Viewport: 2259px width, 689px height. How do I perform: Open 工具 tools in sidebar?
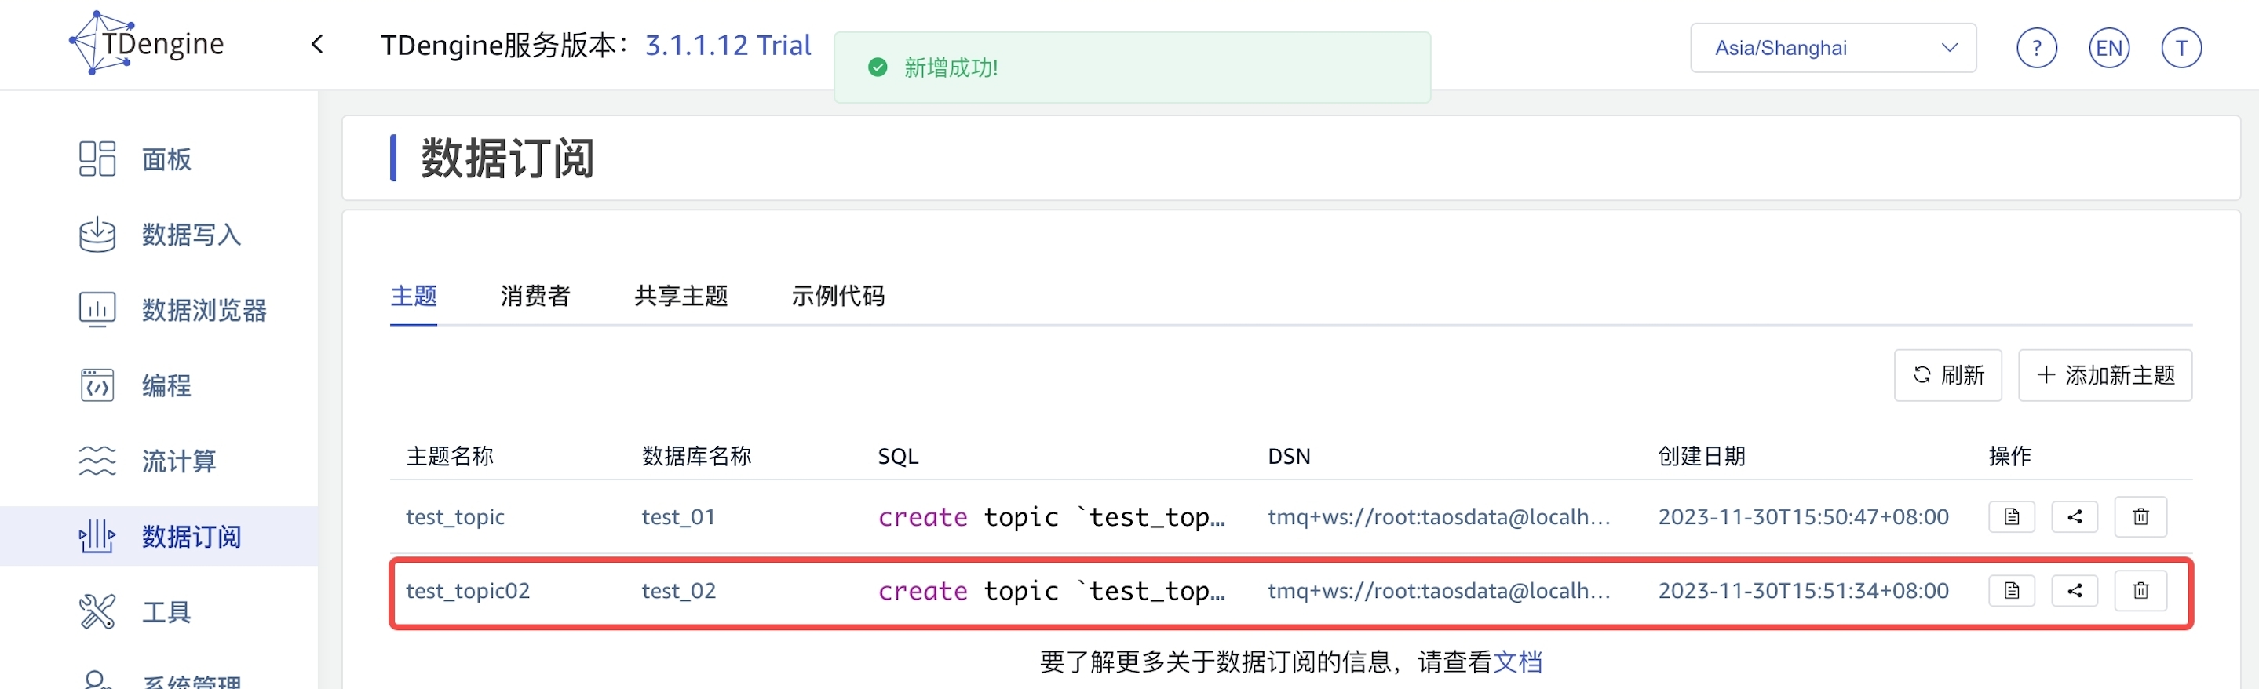[165, 612]
